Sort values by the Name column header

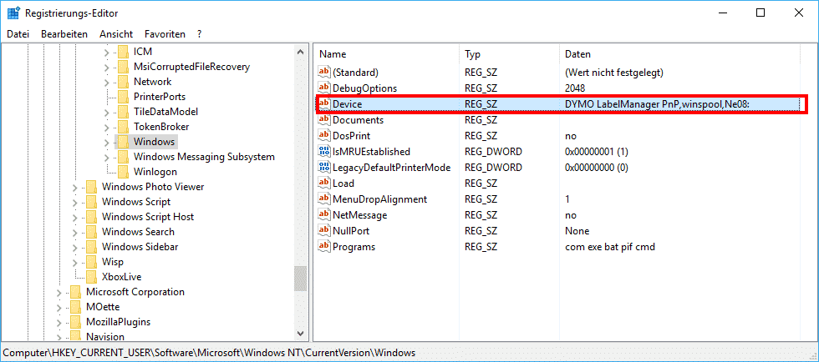333,54
